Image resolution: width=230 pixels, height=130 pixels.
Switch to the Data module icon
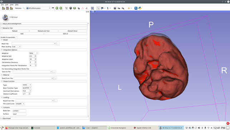[x=67, y=8]
